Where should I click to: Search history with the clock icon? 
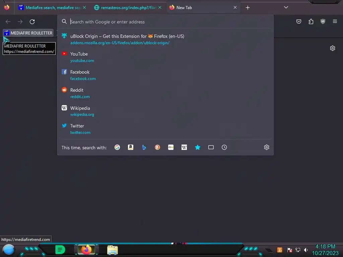click(x=224, y=147)
